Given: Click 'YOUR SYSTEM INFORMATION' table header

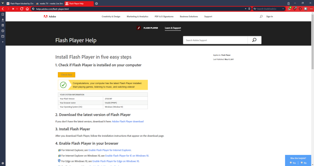Looking at the screenshot, I should tap(103, 95).
